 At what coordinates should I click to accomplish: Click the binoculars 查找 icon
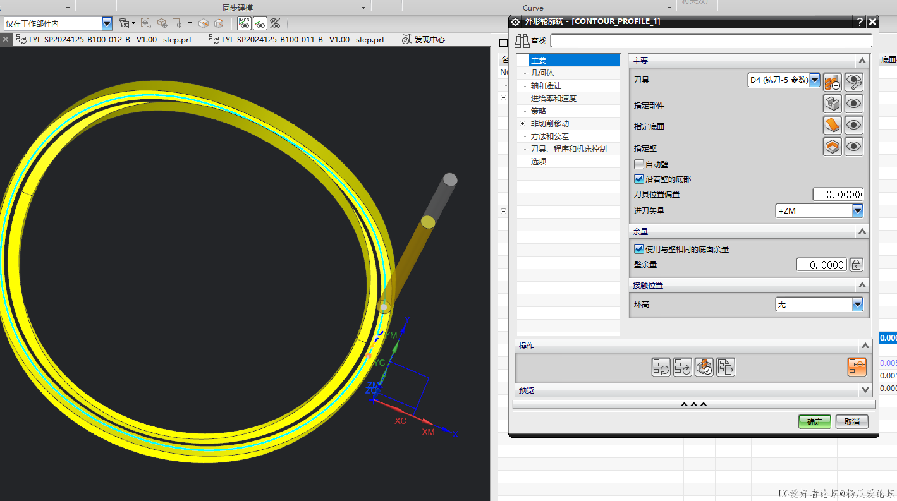click(522, 41)
